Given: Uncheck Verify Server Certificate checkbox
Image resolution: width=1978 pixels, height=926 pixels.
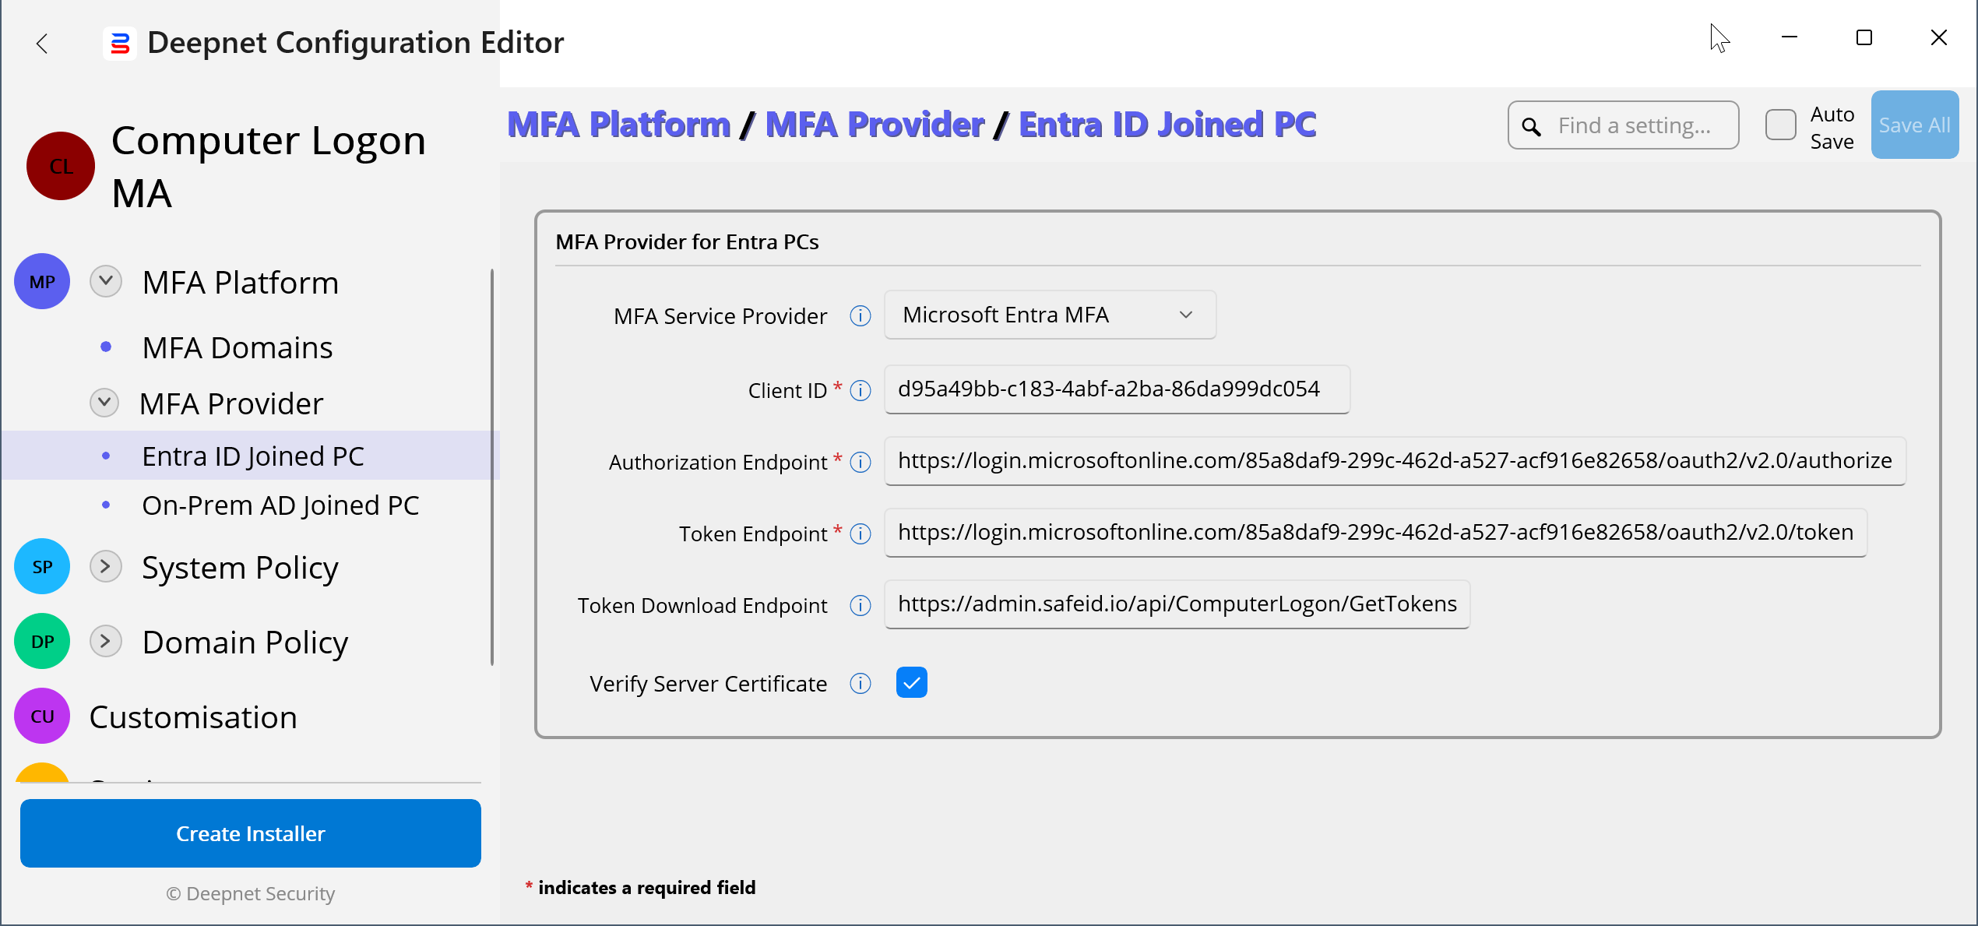Looking at the screenshot, I should [x=911, y=682].
